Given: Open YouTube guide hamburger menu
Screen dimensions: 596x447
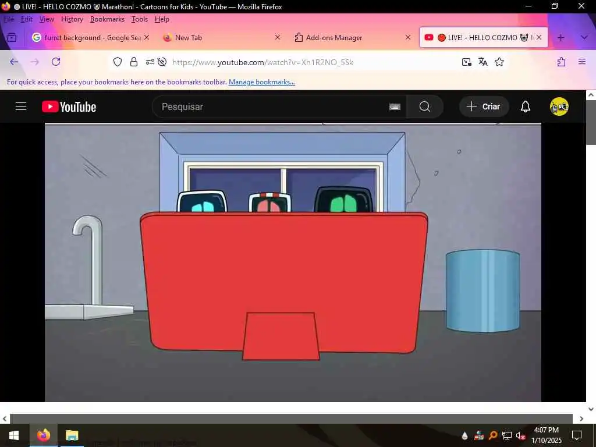Looking at the screenshot, I should [21, 107].
